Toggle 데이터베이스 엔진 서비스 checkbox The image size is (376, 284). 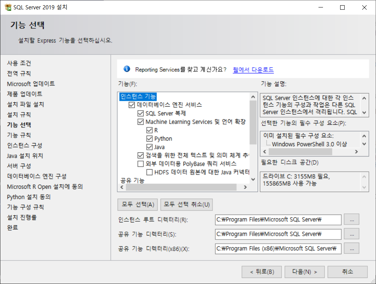132,105
